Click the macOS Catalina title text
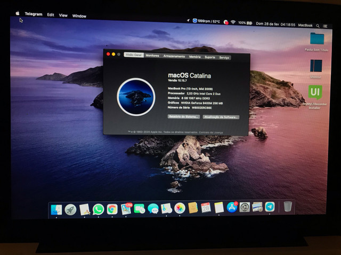Viewport: 341px width, 255px height. [190, 75]
